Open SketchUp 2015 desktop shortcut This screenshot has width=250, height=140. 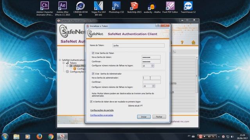pos(134,7)
